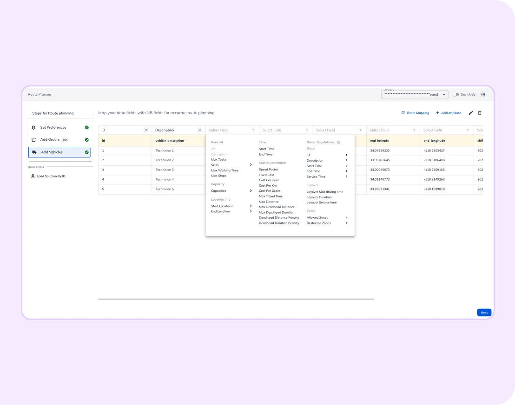This screenshot has width=515, height=405.
Task: Click the Set Preferences gear icon
Action: (x=33, y=127)
